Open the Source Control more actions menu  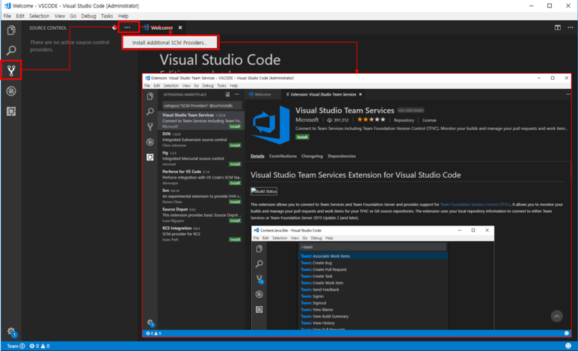128,28
